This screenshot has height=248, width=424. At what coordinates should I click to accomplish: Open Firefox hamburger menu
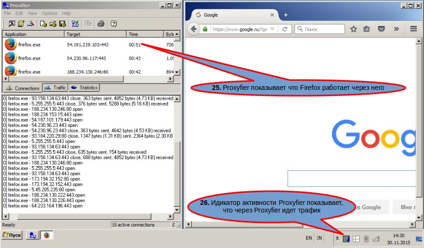[414, 29]
